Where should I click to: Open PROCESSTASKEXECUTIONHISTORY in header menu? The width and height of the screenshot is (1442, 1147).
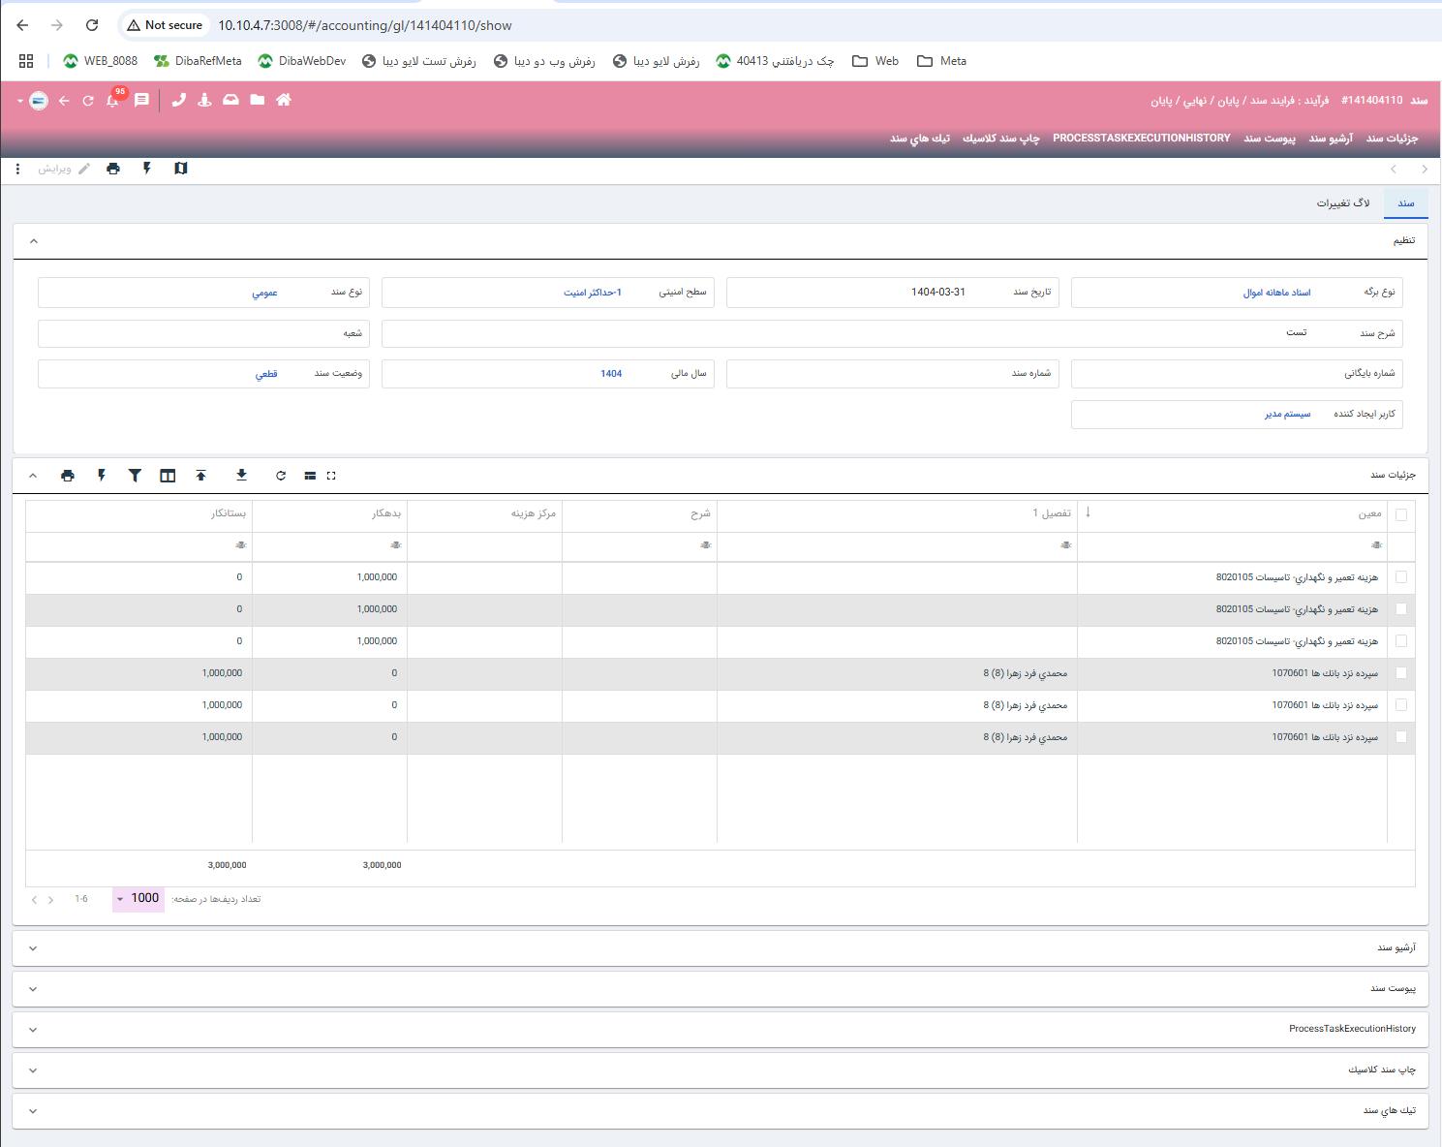pyautogui.click(x=1142, y=139)
